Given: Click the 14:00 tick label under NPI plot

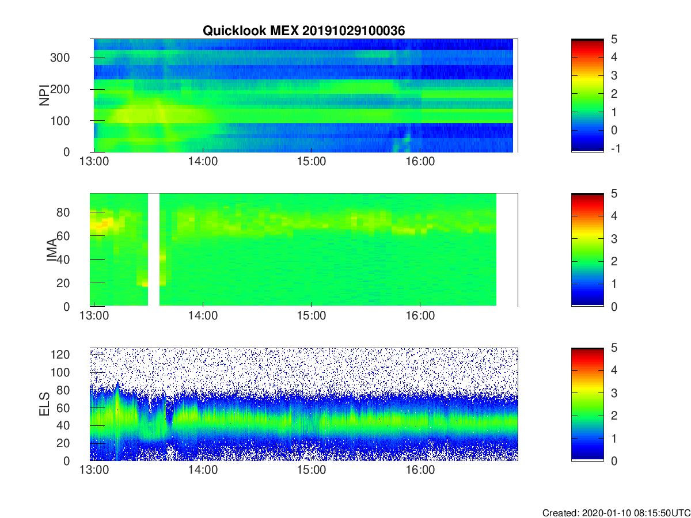Looking at the screenshot, I should 203,162.
